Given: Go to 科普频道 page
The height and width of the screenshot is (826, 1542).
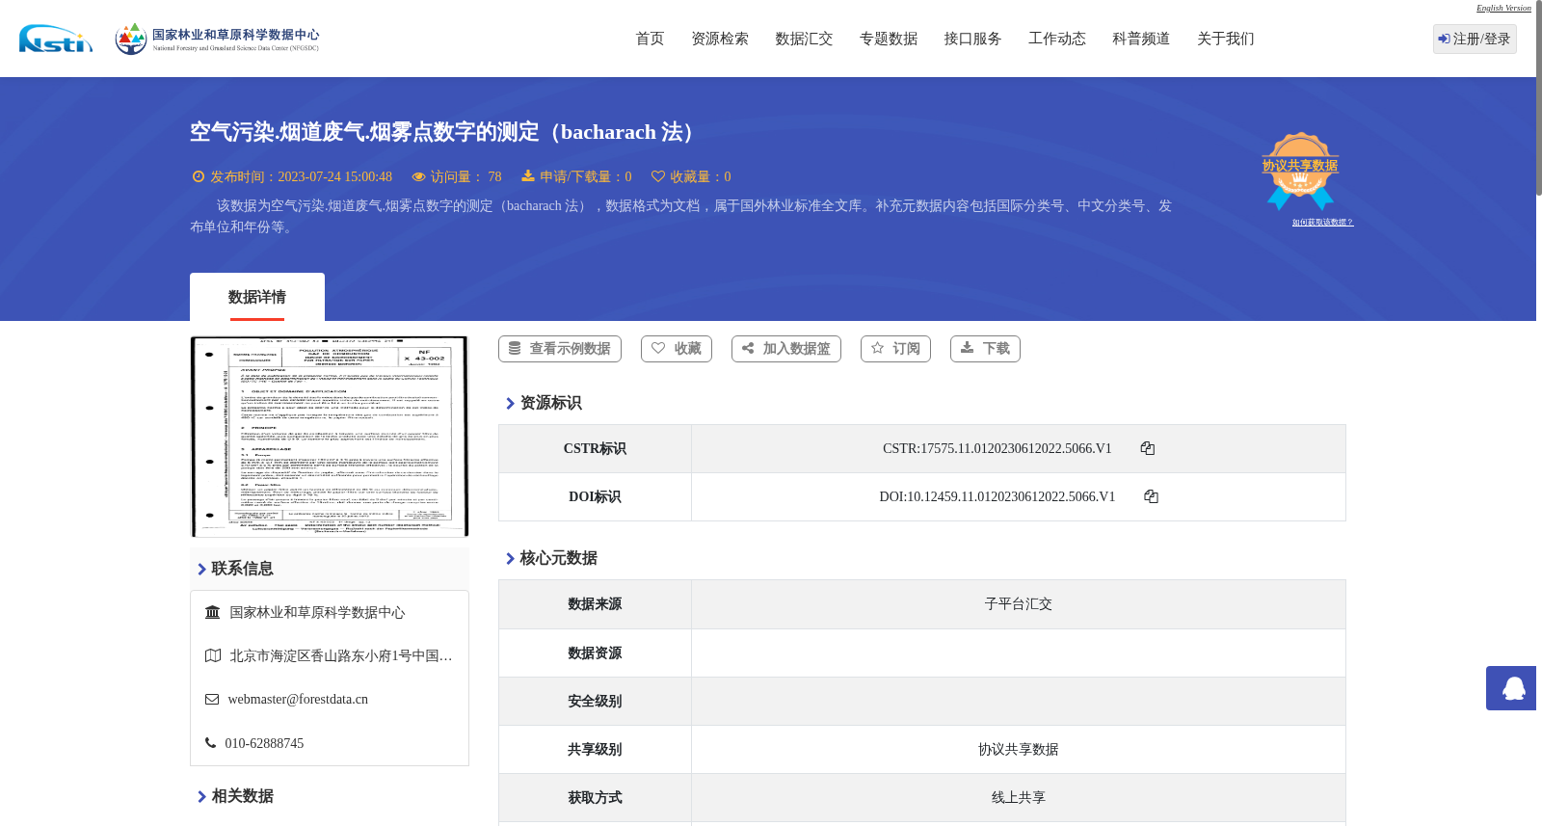Looking at the screenshot, I should point(1141,39).
